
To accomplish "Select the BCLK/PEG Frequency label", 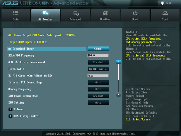I will [x=21, y=56].
